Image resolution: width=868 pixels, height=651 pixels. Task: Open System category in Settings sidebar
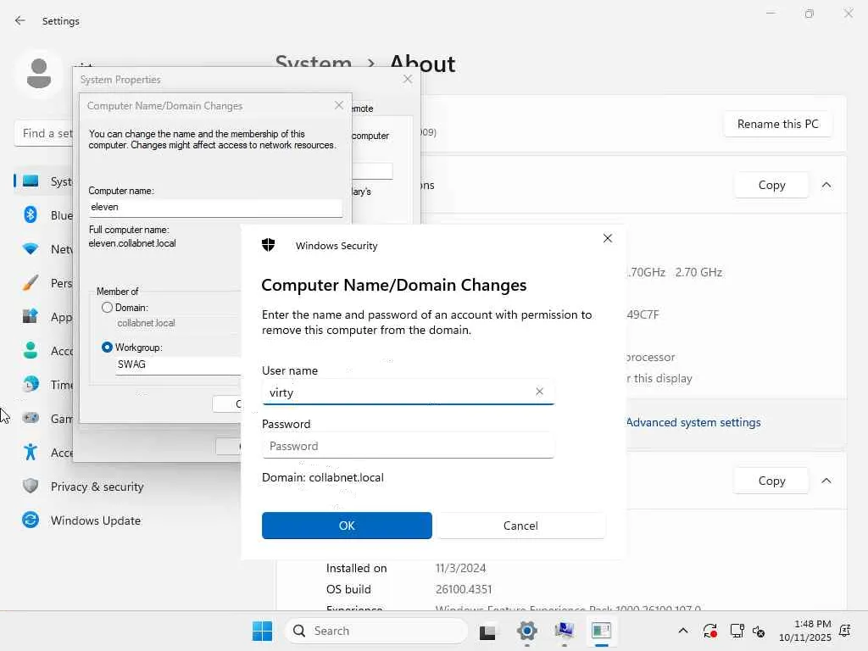click(x=44, y=181)
